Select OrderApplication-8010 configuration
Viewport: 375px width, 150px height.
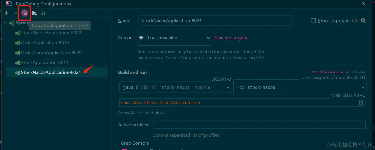click(45, 43)
